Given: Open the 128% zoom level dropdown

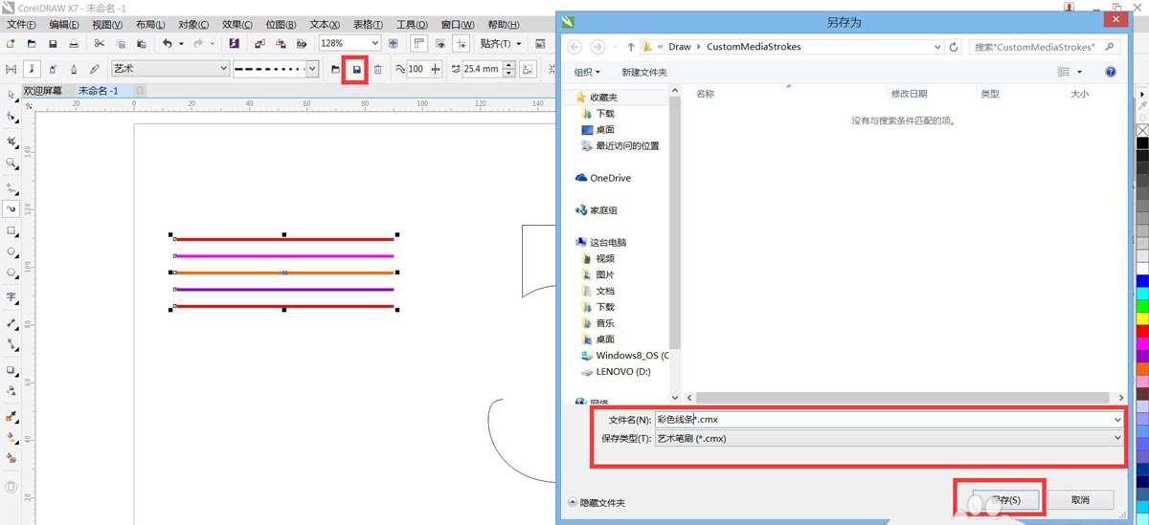Looking at the screenshot, I should [374, 44].
